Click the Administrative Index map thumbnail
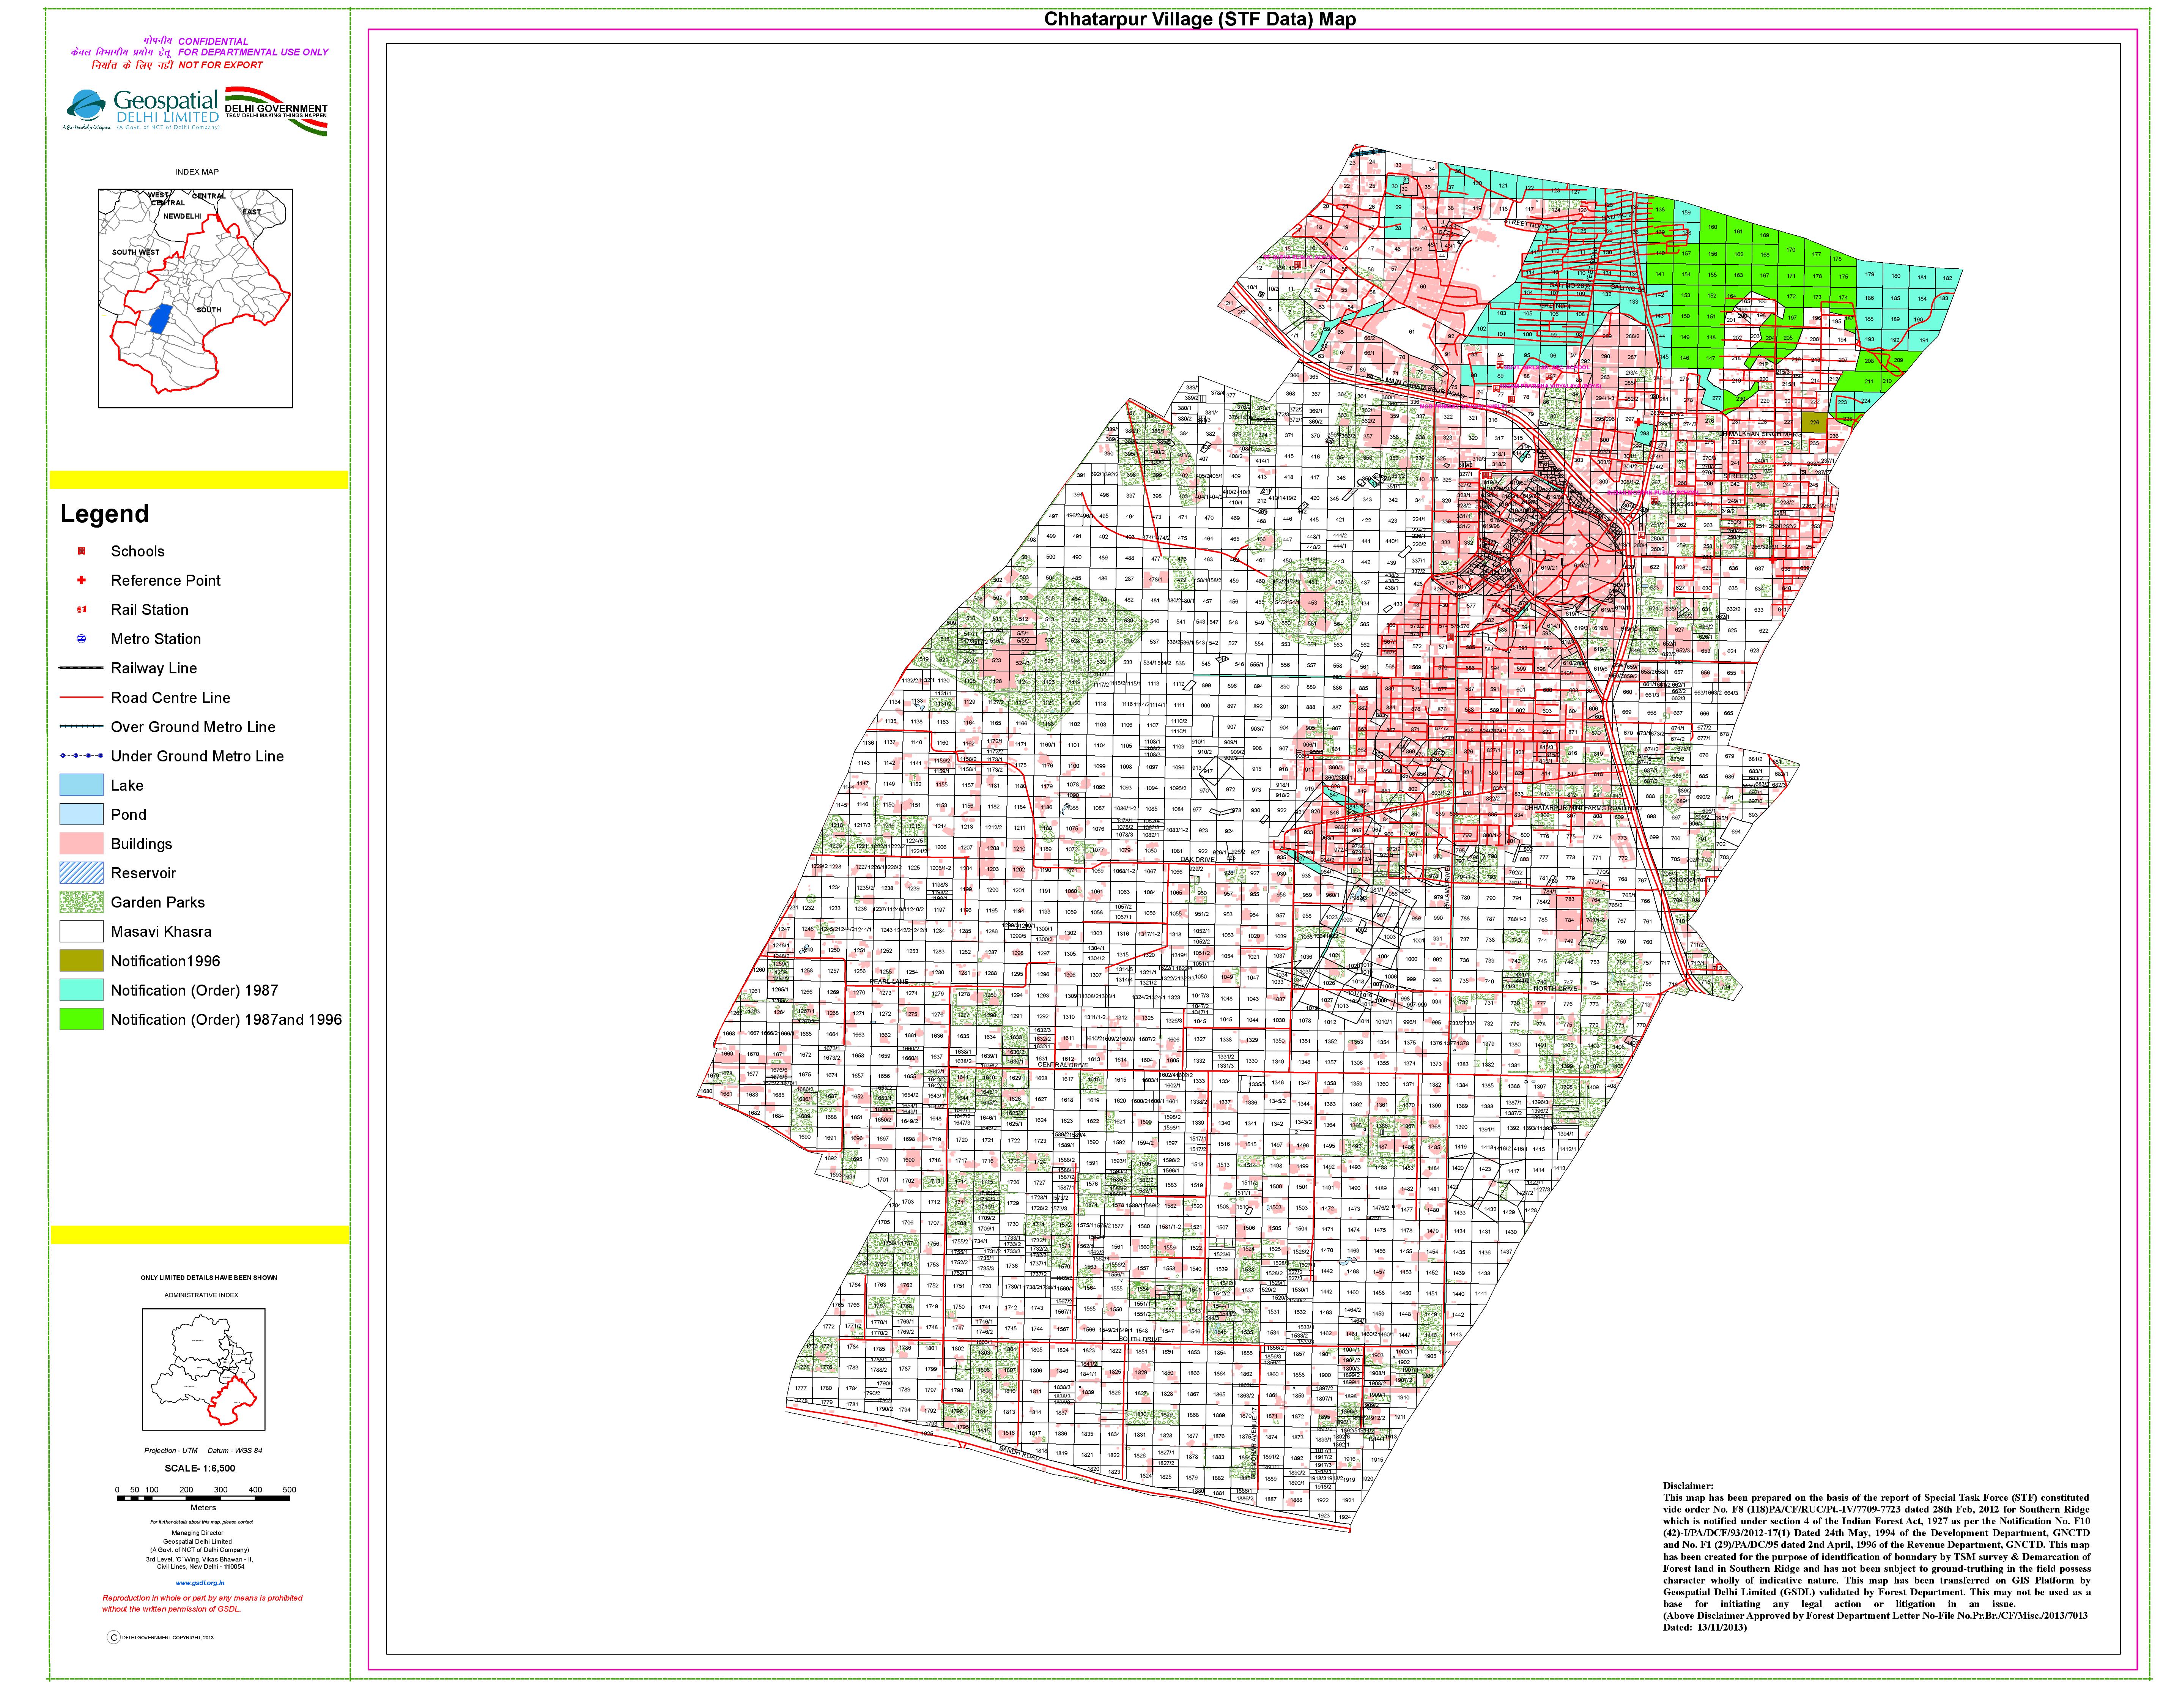This screenshot has height=1708, width=2163. click(204, 1370)
